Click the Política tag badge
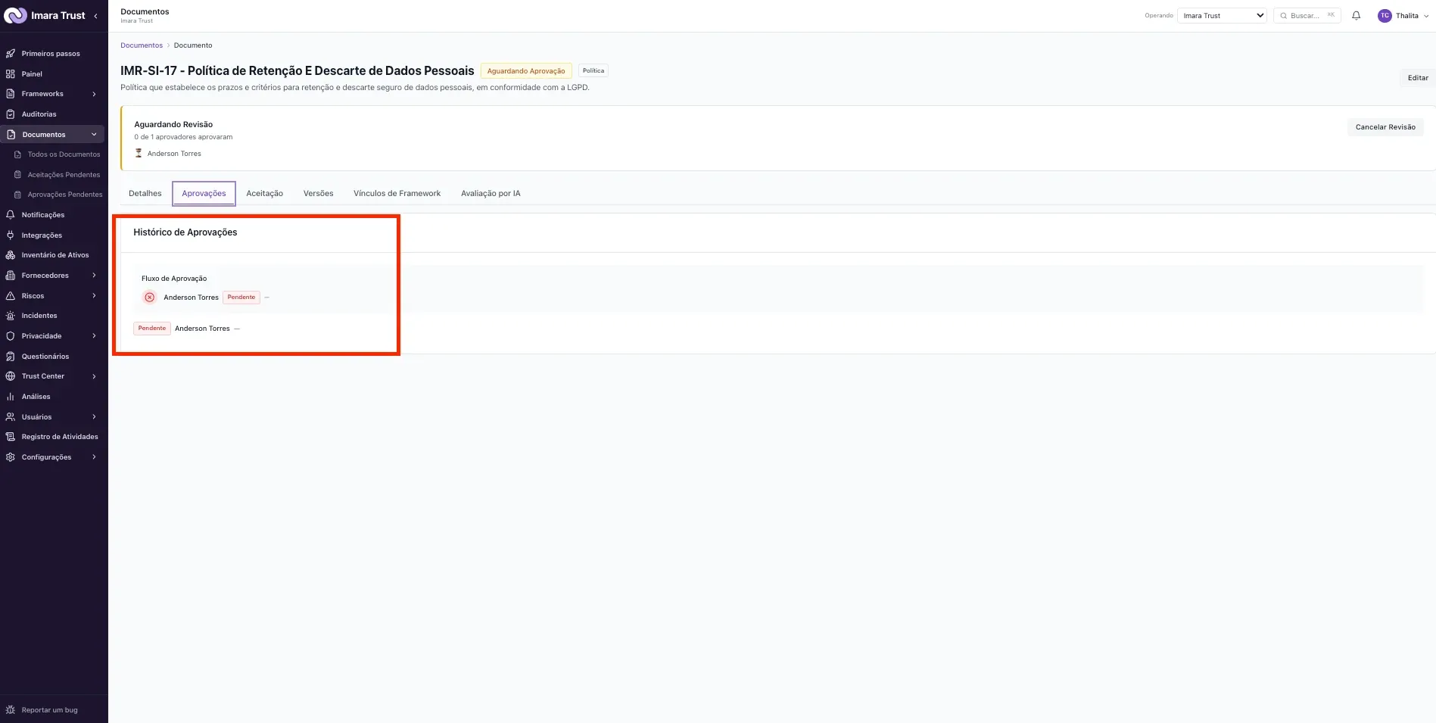This screenshot has width=1436, height=723. (593, 70)
